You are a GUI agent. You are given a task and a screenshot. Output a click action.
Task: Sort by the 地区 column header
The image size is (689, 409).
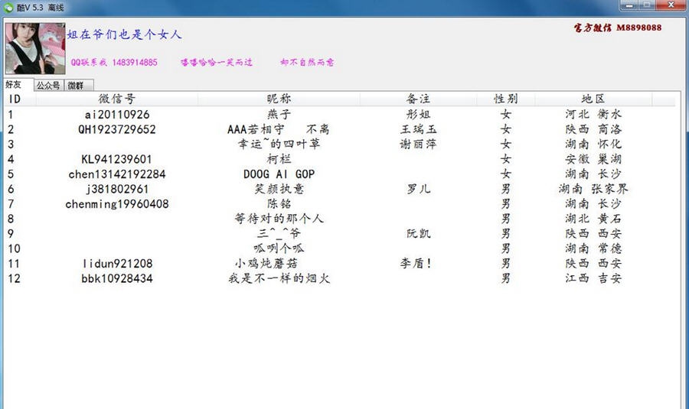[593, 99]
